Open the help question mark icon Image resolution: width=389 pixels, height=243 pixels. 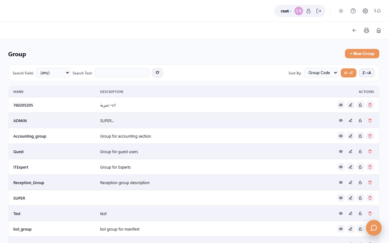click(353, 11)
